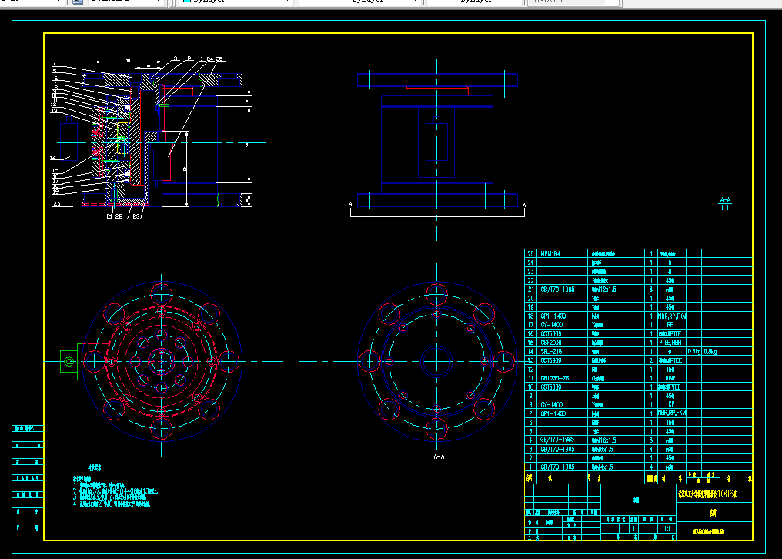Select the A-A label below the section view

click(x=439, y=457)
